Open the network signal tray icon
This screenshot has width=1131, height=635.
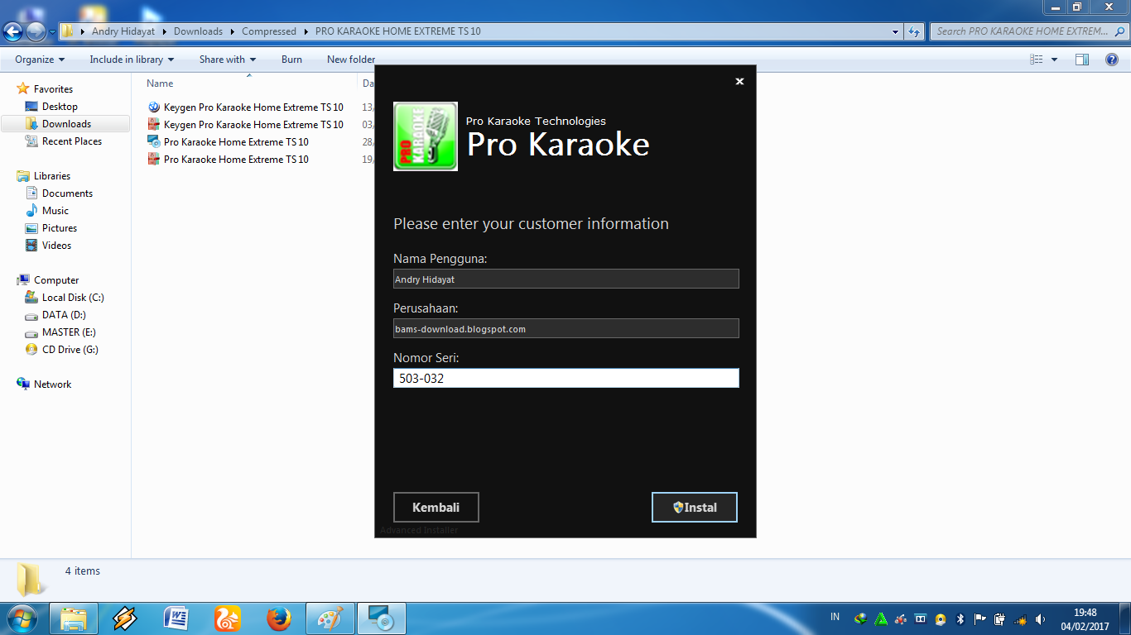tap(1020, 618)
